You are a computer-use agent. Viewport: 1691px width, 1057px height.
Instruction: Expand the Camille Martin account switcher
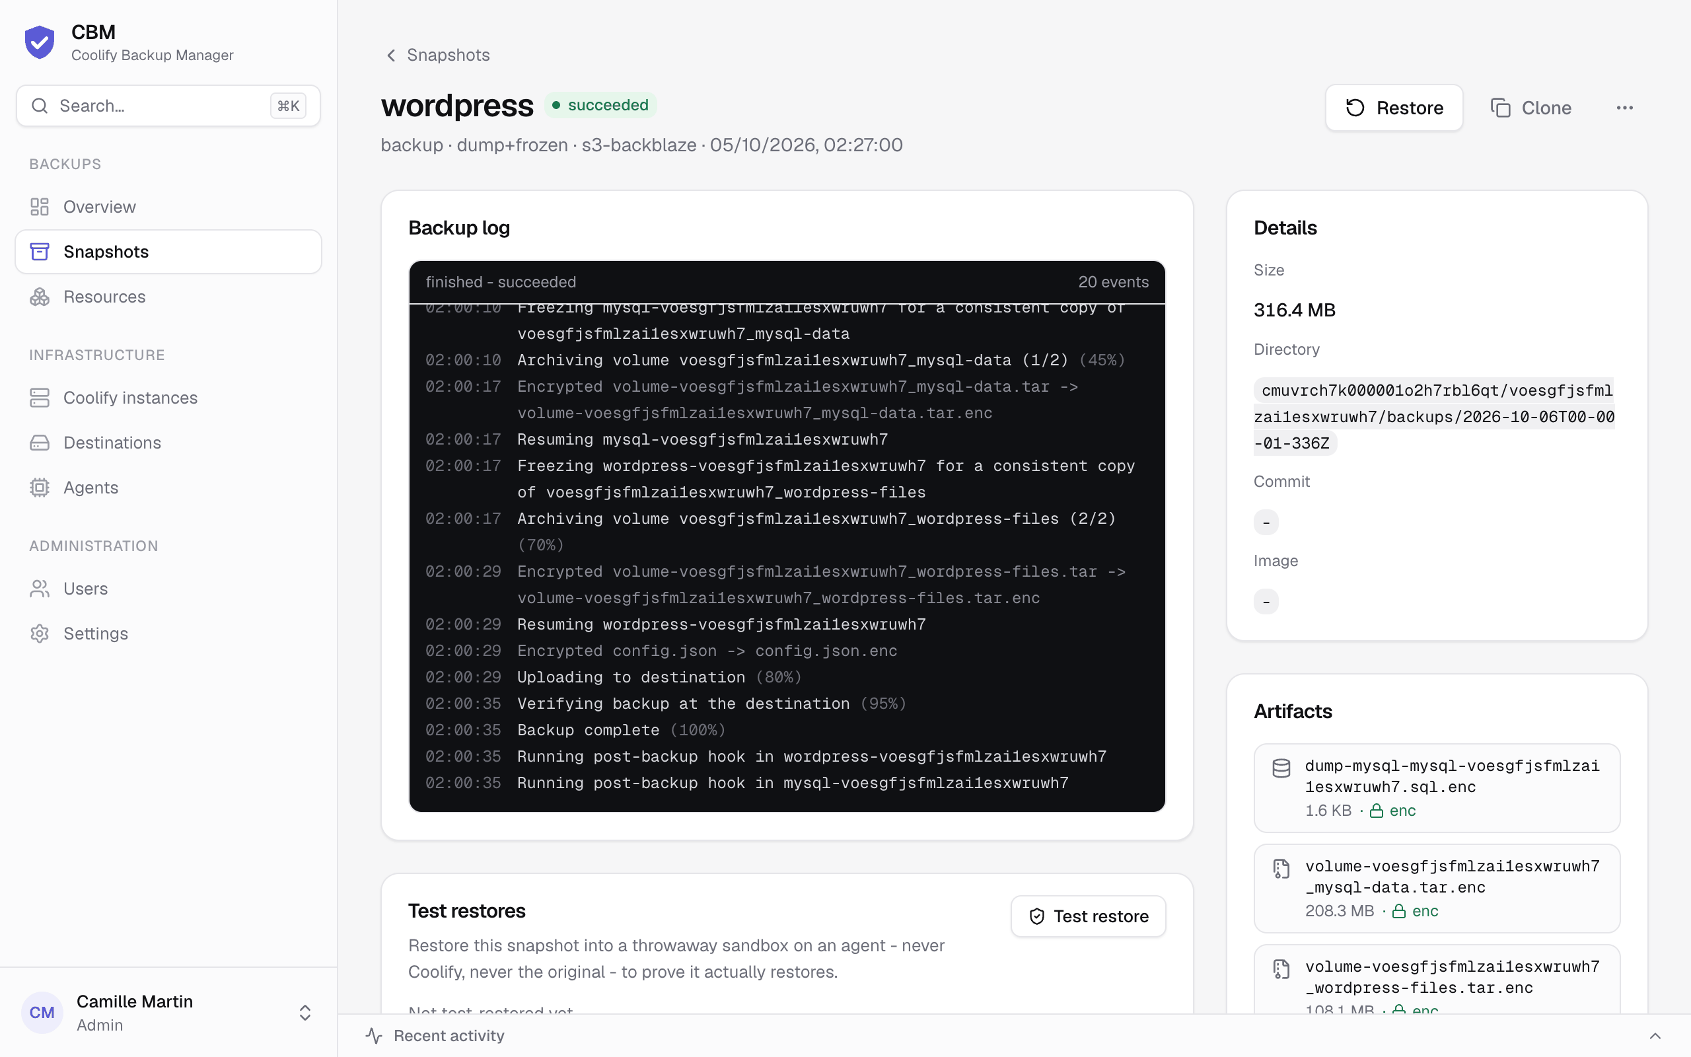coord(305,1013)
